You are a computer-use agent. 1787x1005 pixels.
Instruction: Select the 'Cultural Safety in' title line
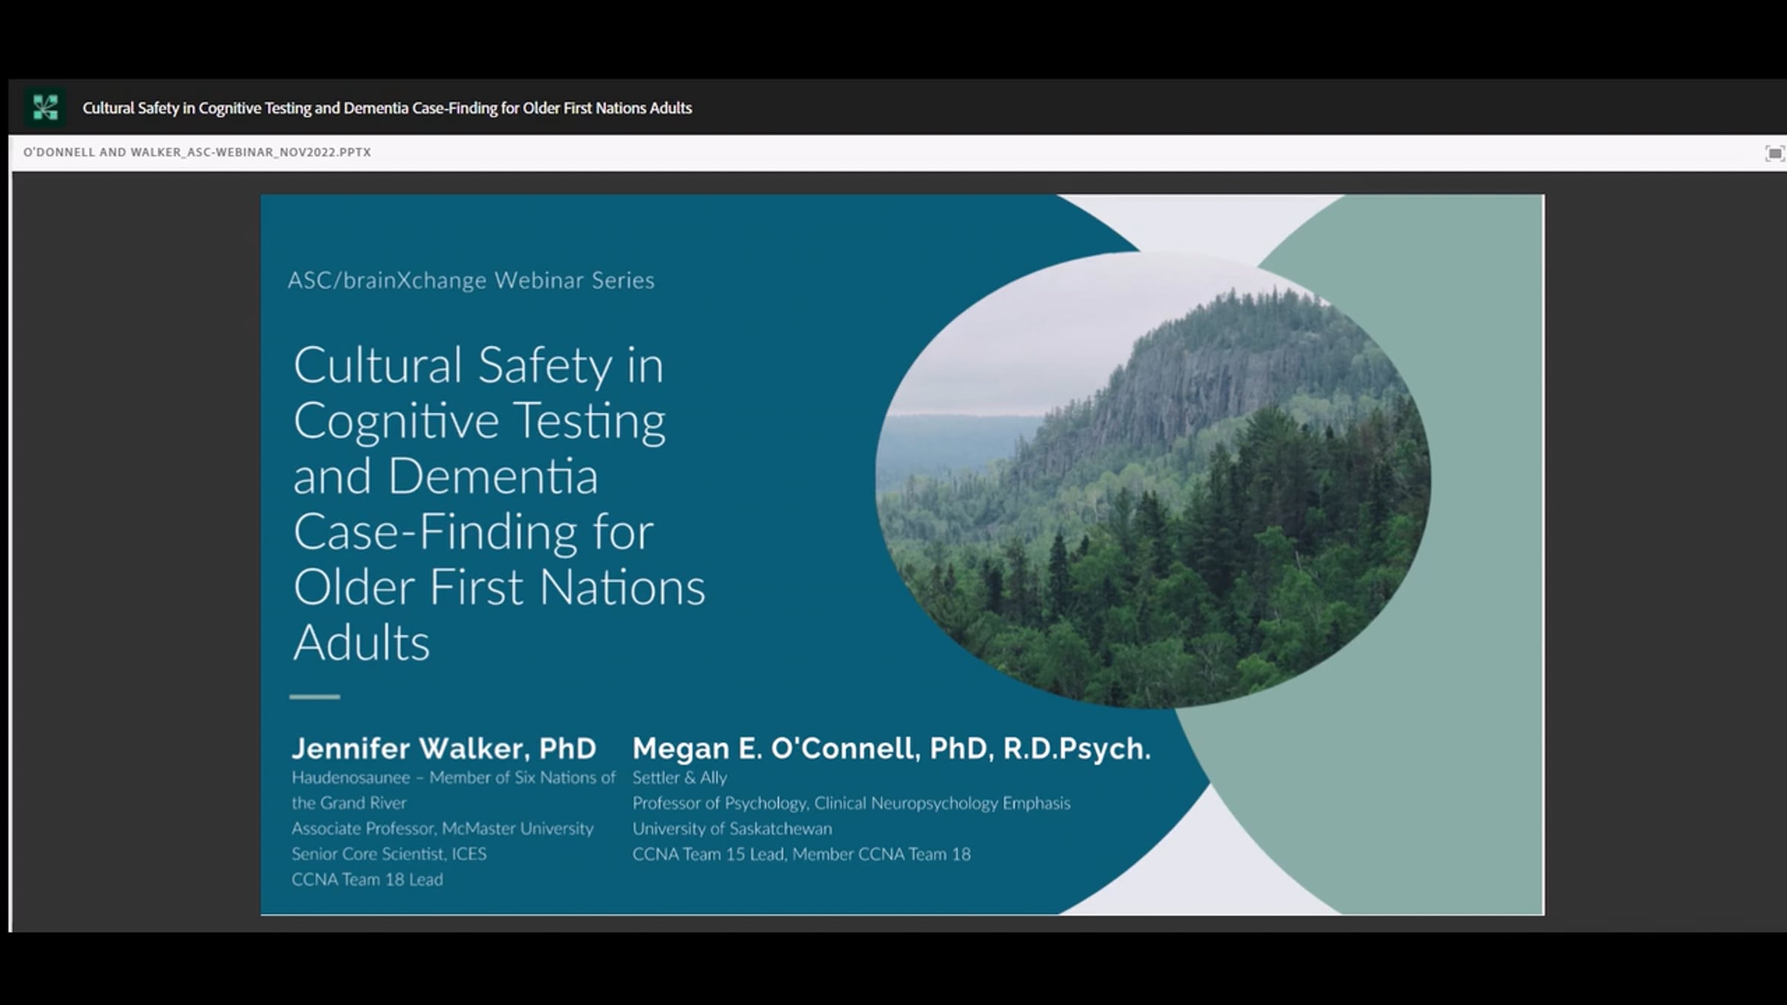click(478, 366)
